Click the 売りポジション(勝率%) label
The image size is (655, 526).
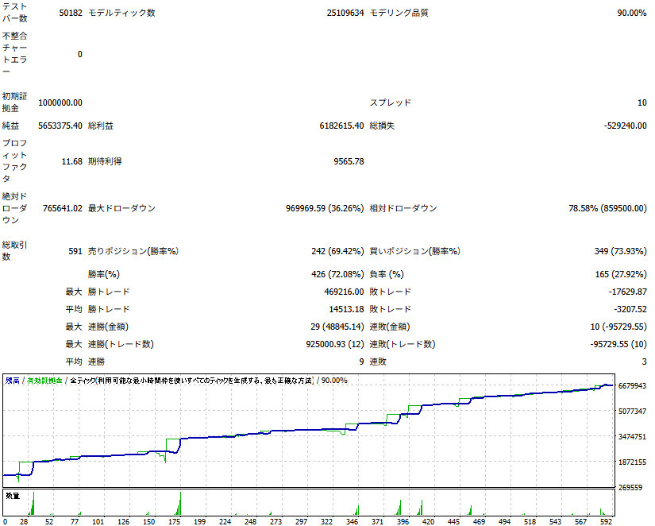pos(133,251)
